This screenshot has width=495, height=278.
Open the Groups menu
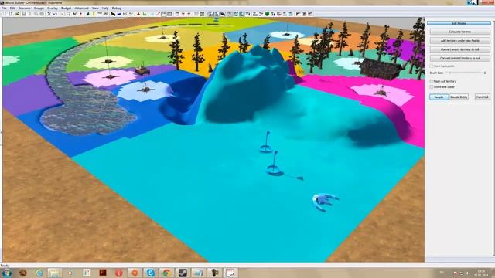click(39, 8)
